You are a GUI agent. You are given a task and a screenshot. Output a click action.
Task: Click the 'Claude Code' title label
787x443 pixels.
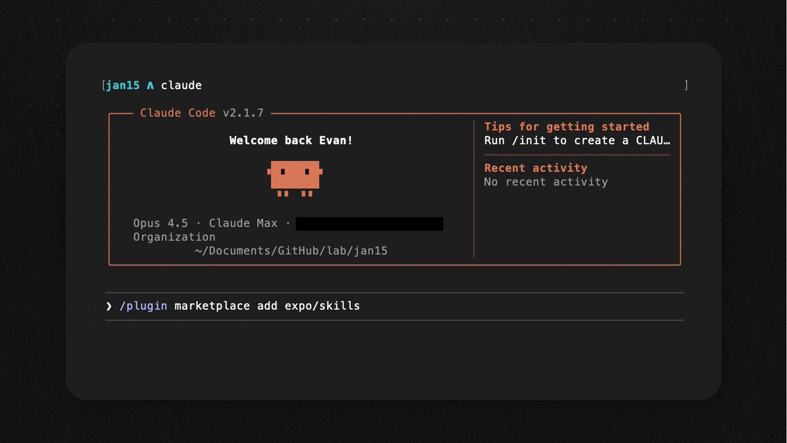click(178, 113)
